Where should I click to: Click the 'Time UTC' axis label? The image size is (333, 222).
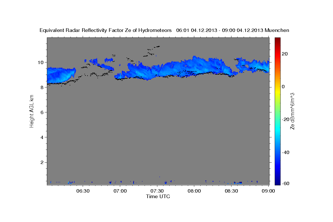[158, 196]
